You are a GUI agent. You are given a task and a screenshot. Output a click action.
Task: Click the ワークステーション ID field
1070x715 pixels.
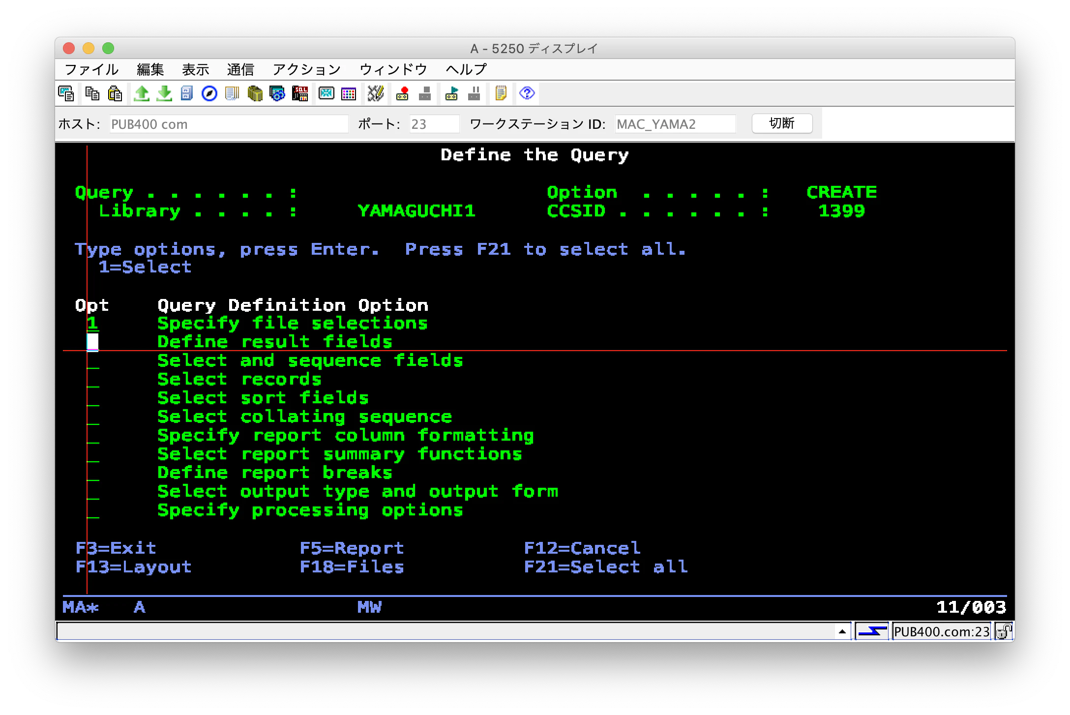675,124
